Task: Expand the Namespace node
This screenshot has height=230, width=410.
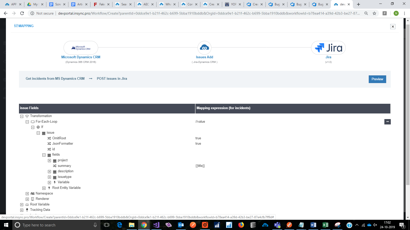Action: (x=27, y=194)
